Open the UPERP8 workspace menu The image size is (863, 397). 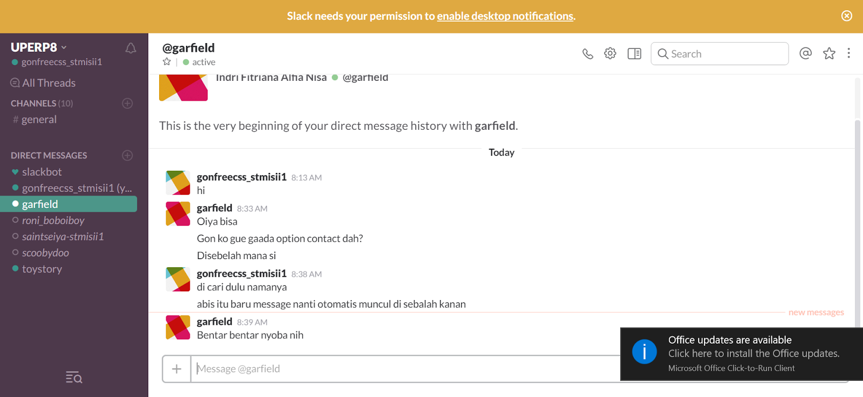(x=38, y=47)
